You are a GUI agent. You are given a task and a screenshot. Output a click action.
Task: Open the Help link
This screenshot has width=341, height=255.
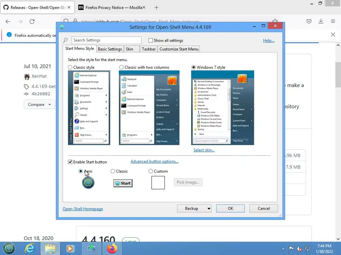tap(269, 40)
